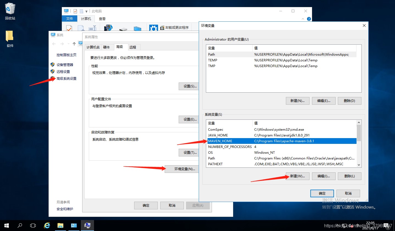Select the OS system variable row

[x=281, y=153]
